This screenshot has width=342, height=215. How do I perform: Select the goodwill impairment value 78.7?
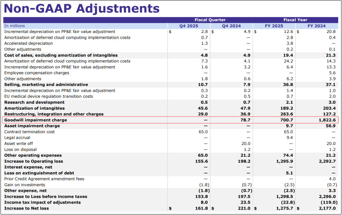pos(245,120)
